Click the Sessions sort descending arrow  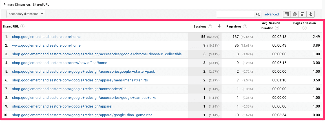219,26
